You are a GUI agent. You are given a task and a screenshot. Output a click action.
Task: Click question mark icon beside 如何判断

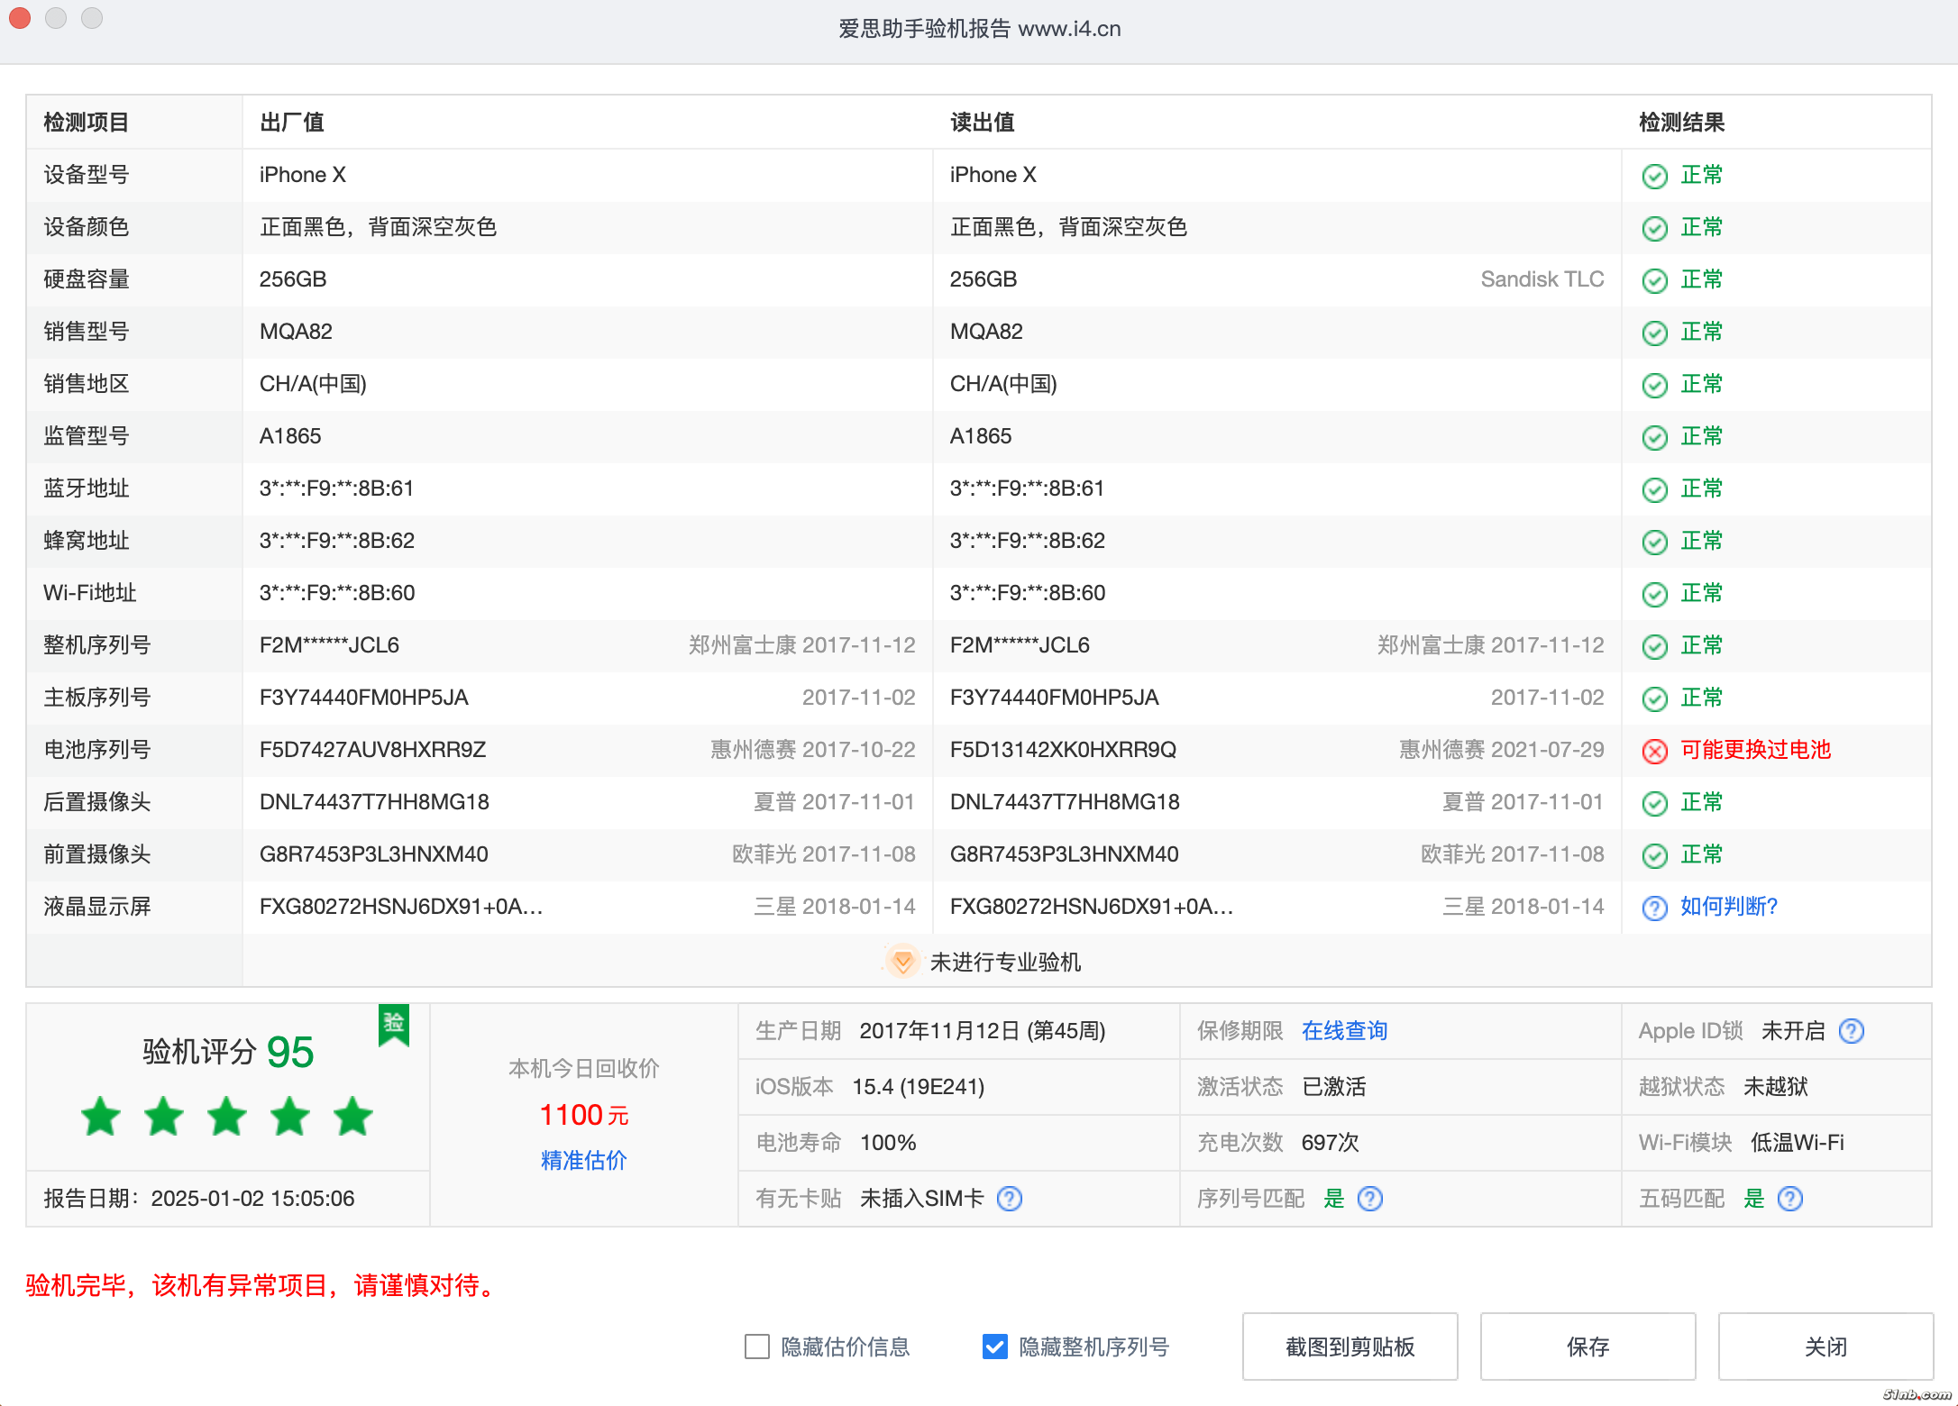pyautogui.click(x=1654, y=908)
